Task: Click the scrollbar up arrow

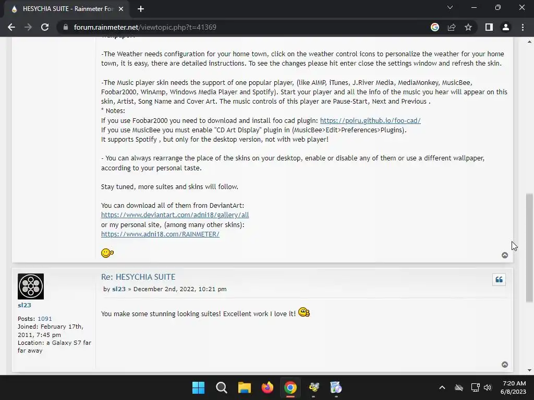Action: coord(529,42)
